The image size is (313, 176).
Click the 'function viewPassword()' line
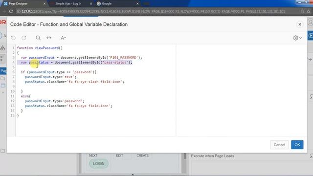tap(40, 48)
